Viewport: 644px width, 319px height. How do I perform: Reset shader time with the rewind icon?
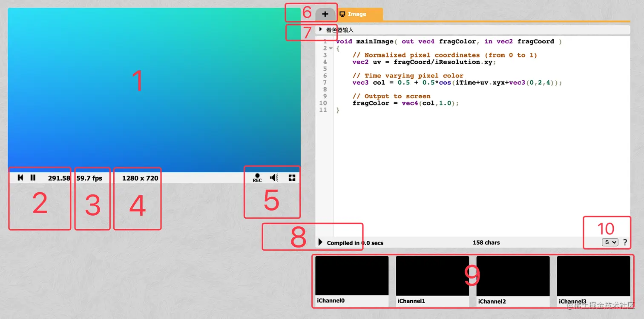tap(20, 178)
